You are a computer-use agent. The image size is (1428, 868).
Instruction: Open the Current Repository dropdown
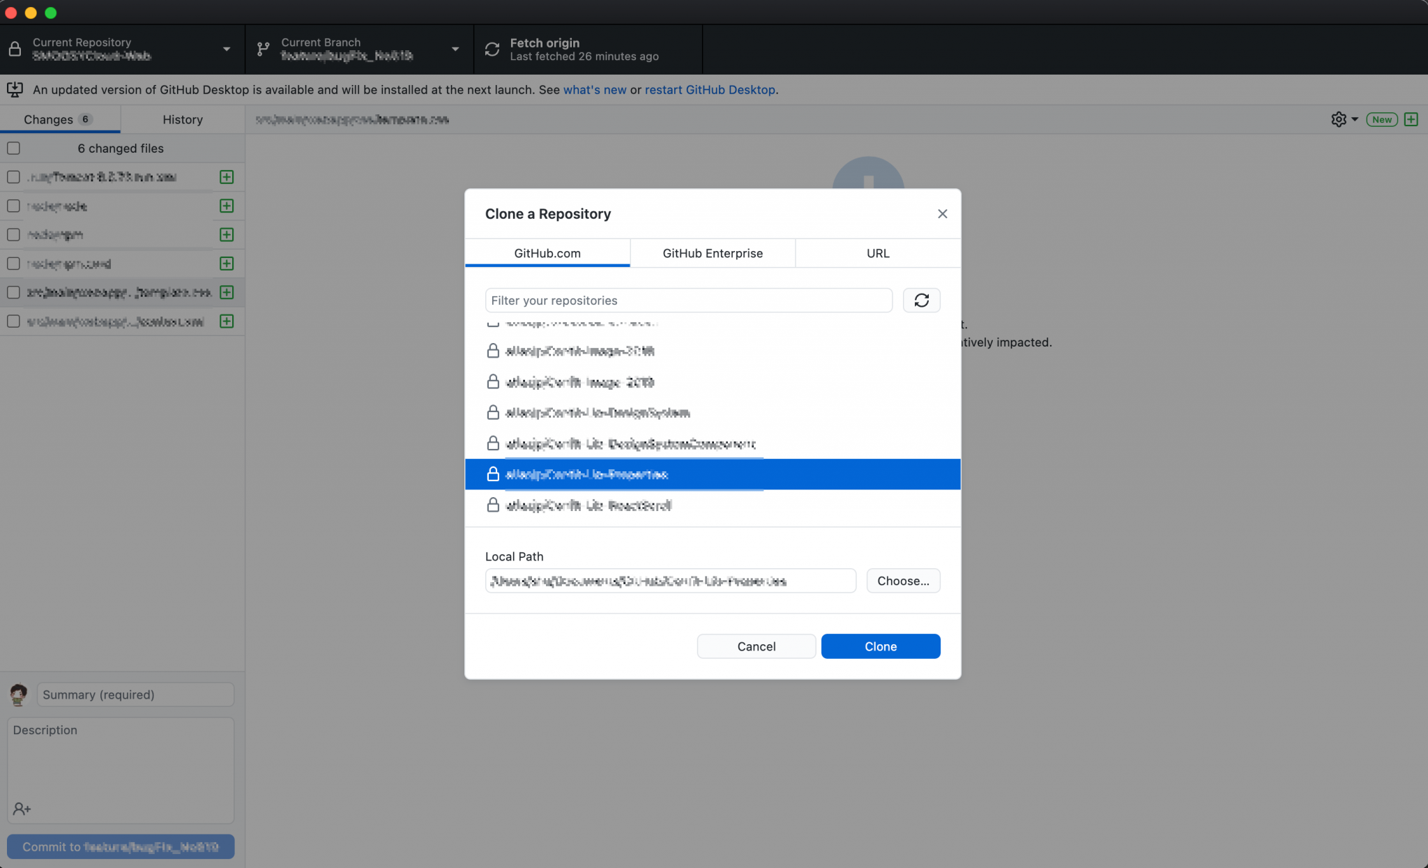[x=225, y=49]
